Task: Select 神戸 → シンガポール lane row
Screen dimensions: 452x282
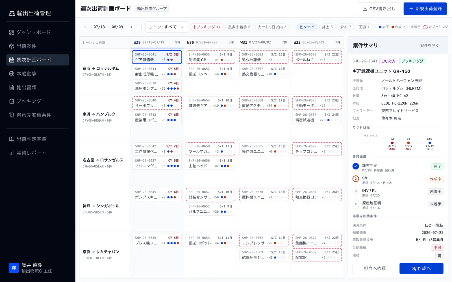Action: pyautogui.click(x=105, y=209)
